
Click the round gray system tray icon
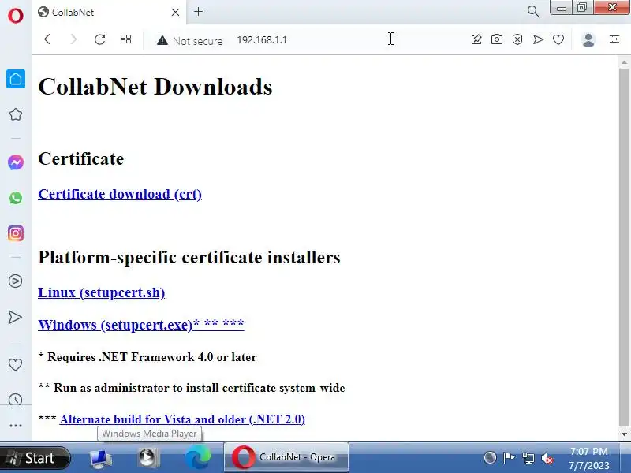point(490,458)
